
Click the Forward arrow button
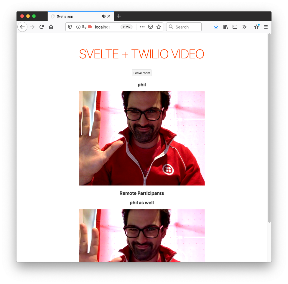tap(32, 27)
